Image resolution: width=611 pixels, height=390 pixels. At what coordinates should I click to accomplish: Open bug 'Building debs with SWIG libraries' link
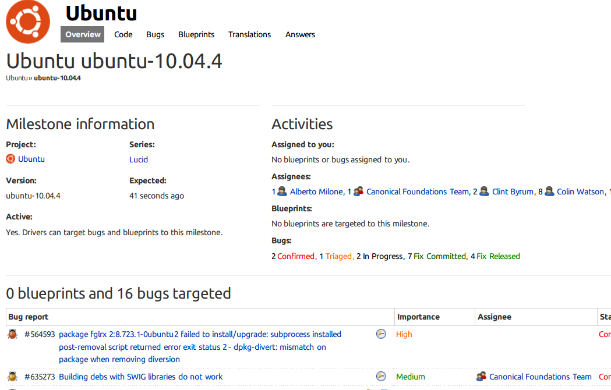[x=141, y=377]
